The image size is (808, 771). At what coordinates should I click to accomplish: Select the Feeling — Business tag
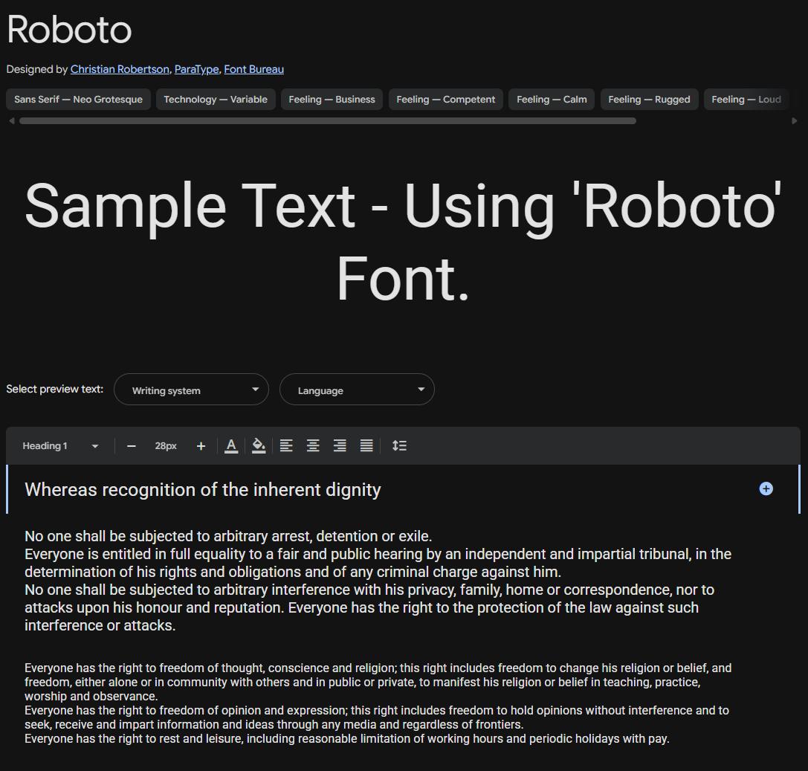pos(332,100)
